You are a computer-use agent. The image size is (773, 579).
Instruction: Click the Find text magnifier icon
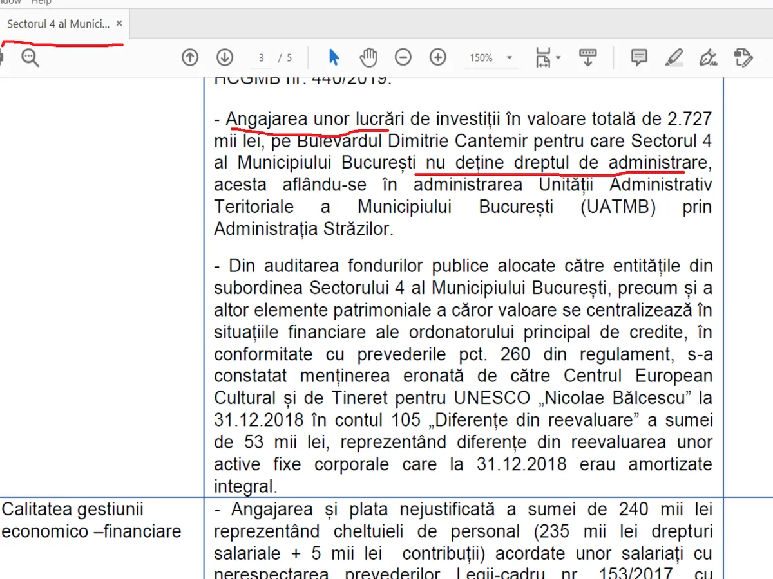coord(30,58)
